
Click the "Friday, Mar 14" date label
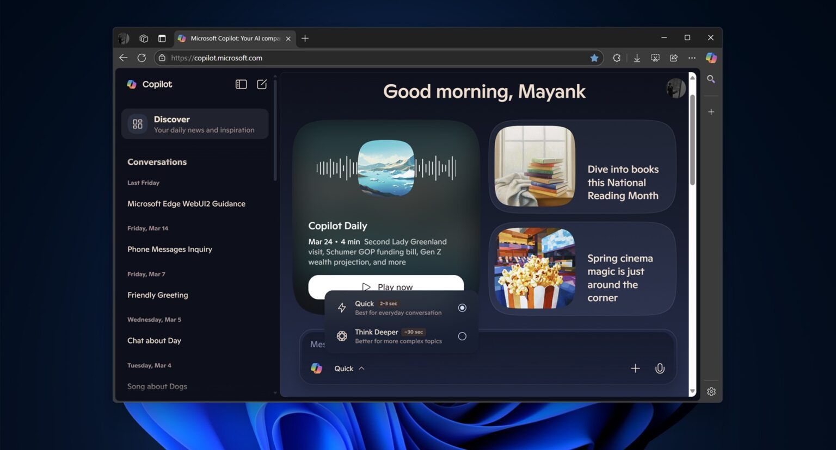coord(147,228)
